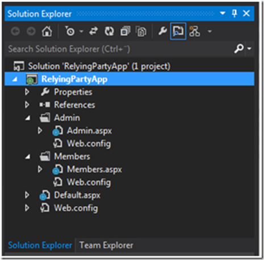Screen dimensions: 264x260
Task: Select Web.config under Admin folder
Action: pos(89,144)
